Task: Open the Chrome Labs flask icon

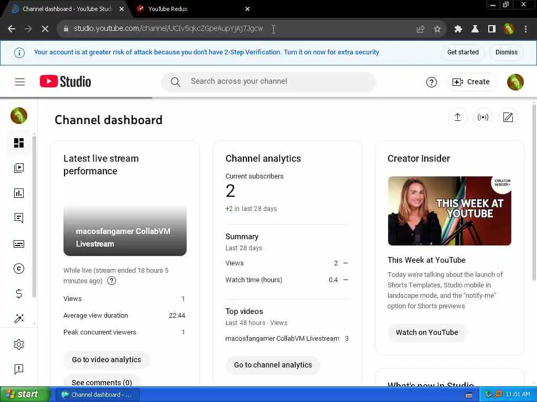Action: coord(475,29)
